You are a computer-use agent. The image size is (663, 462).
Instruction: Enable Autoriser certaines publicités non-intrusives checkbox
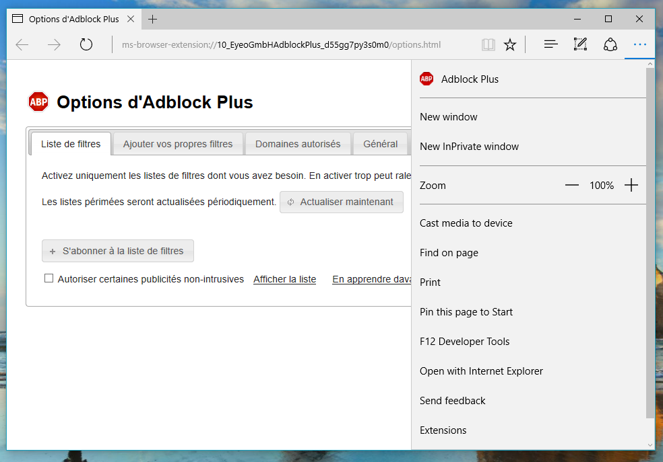coord(49,278)
